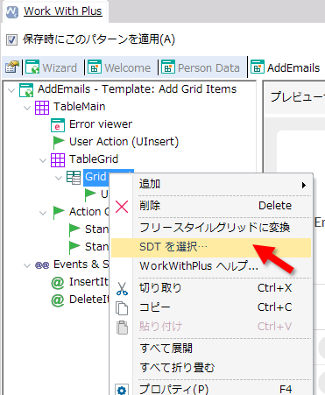325x395 pixels.
Task: Click the red X delete icon
Action: click(x=122, y=207)
